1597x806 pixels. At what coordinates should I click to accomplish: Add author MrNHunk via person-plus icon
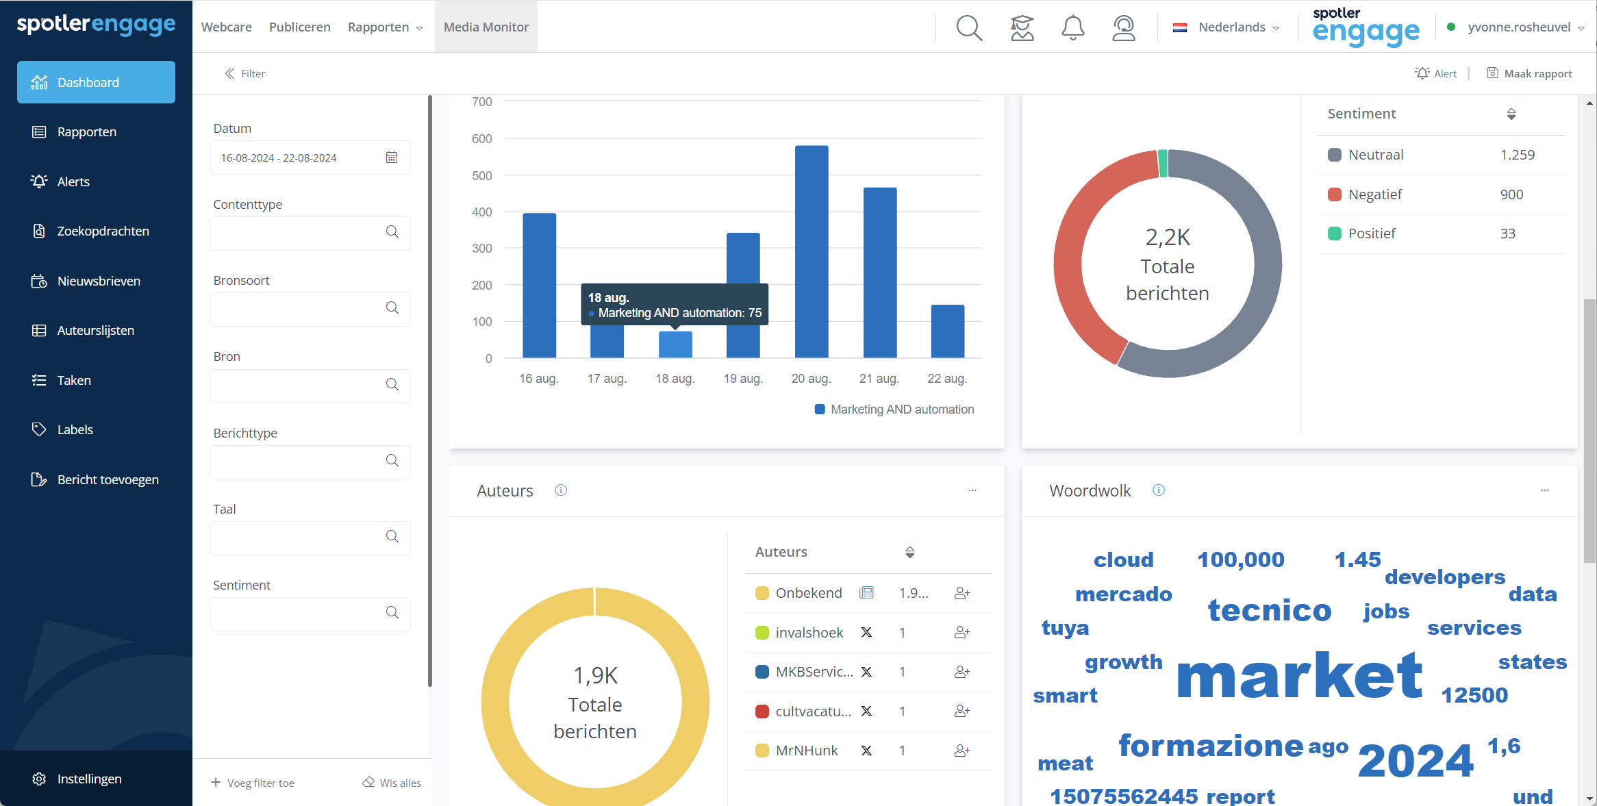[962, 751]
